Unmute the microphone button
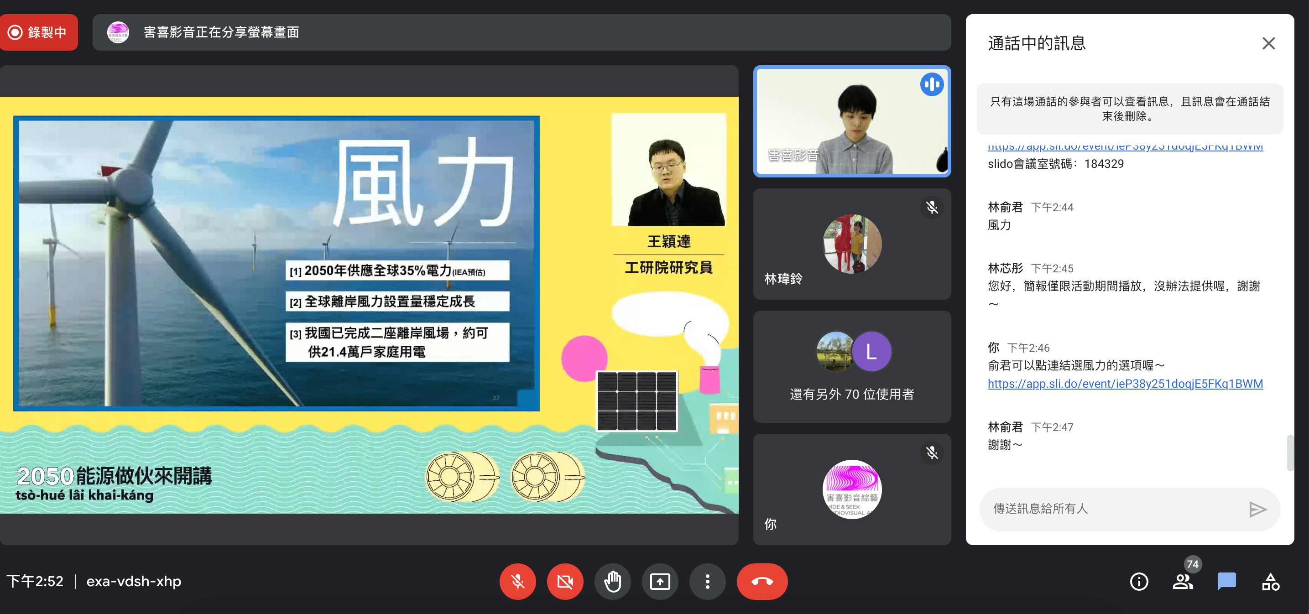 (517, 581)
